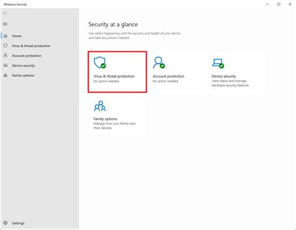This screenshot has width=296, height=230.
Task: Click the 'See what's happening with the security' description
Action: pyautogui.click(x=134, y=36)
